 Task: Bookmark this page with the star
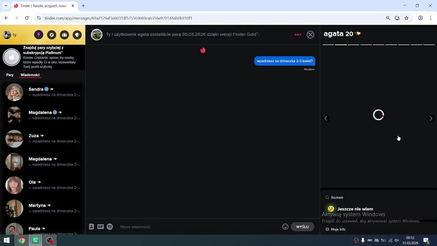coord(406,18)
